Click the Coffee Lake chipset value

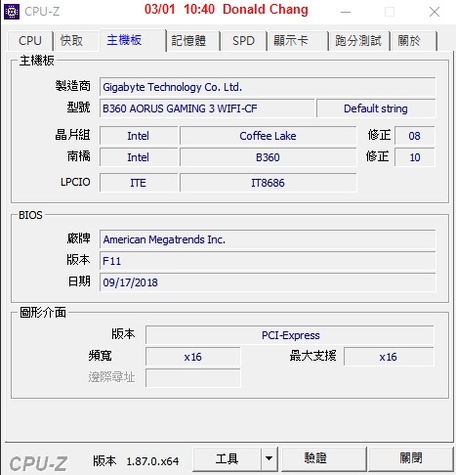point(268,136)
